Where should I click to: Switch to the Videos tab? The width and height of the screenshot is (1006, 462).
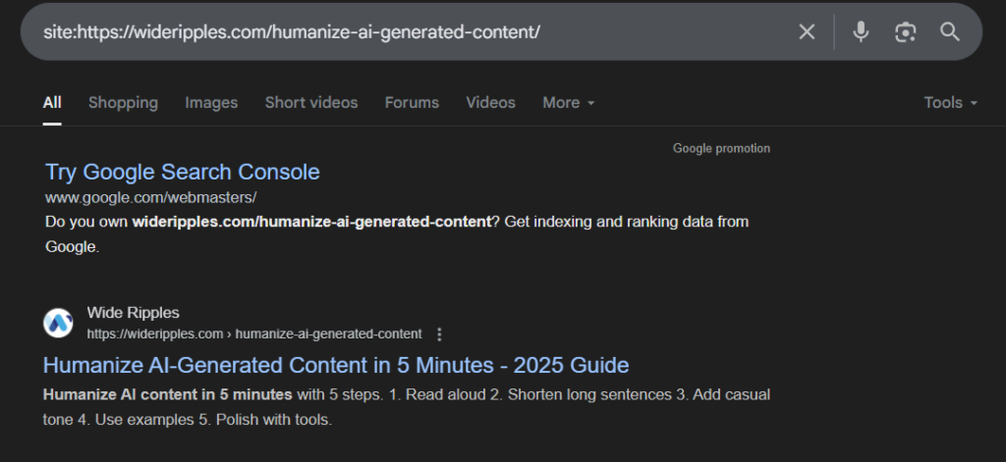(x=491, y=103)
